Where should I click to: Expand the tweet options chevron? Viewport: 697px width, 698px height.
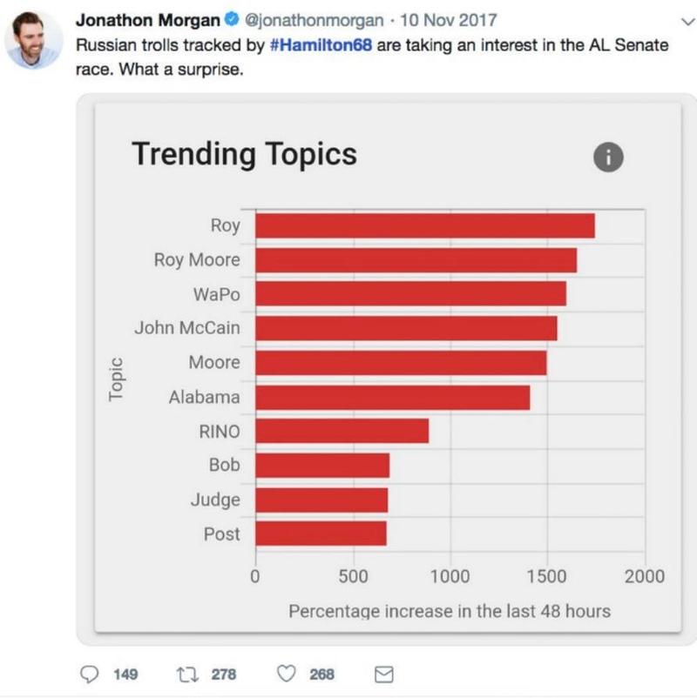coord(688,22)
